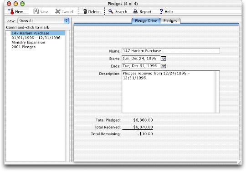Image resolution: width=246 pixels, height=172 pixels.
Task: Select the Pledge Drive tab
Action: pyautogui.click(x=146, y=21)
